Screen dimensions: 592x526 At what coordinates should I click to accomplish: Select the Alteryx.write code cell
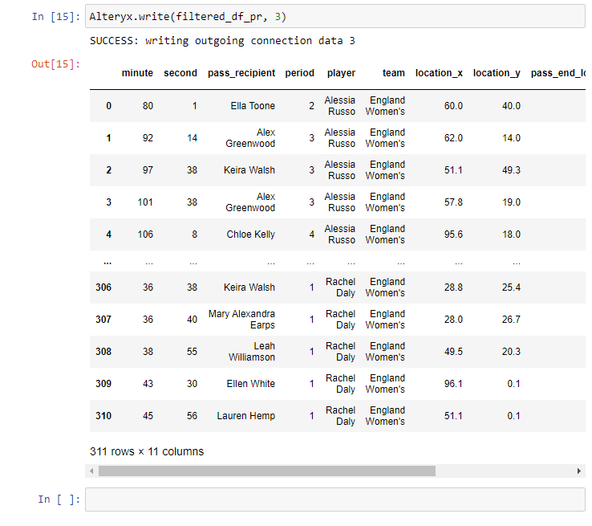pos(335,17)
